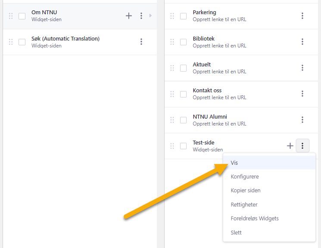Open kebab menu for Bibliotek
Image resolution: width=321 pixels, height=248 pixels.
click(302, 42)
